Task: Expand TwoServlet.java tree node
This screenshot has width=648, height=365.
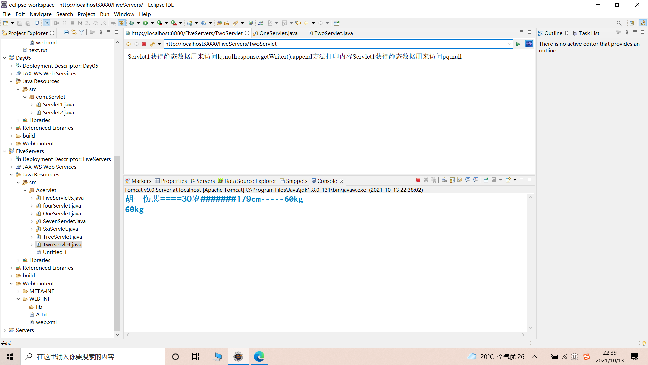Action: [x=32, y=245]
